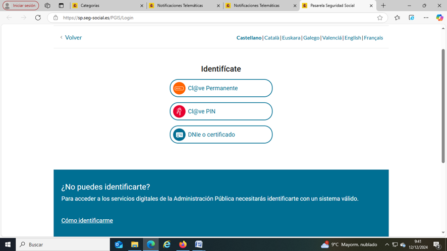This screenshot has height=251, width=447.
Task: Open the Edge settings and more menu
Action: click(426, 18)
